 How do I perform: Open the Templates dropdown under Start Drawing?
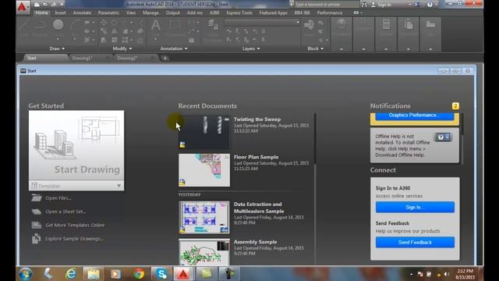(x=76, y=186)
